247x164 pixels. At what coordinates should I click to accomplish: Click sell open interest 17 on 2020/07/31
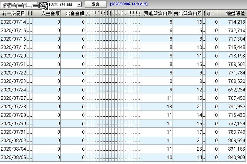tap(199, 132)
